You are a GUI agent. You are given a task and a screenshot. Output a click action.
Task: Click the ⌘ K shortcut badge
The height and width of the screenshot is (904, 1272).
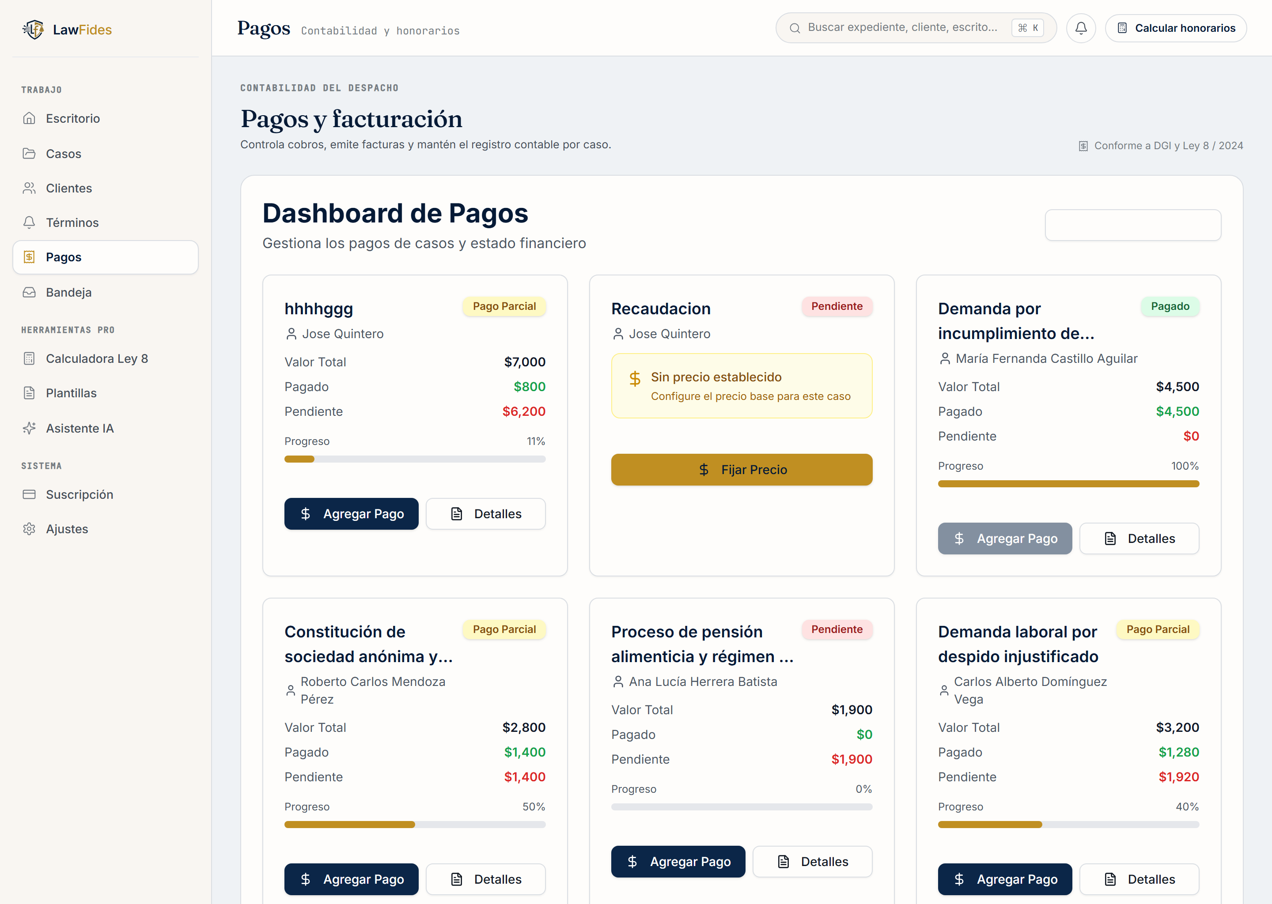1028,28
